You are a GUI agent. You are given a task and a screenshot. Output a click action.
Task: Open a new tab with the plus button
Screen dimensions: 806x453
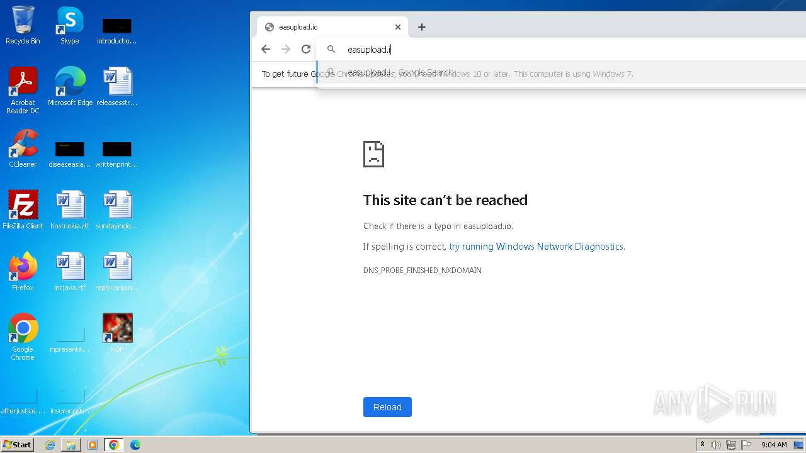click(x=422, y=27)
